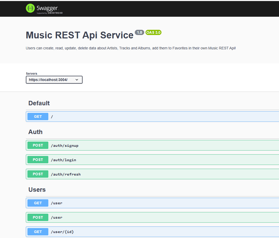Expand the GET / endpoint

[x=152, y=117]
